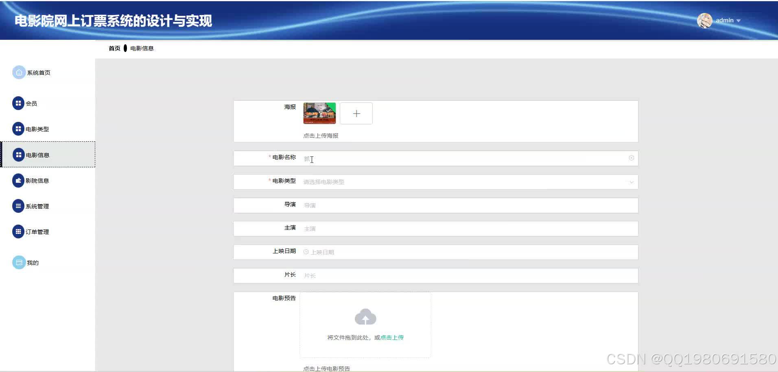Select the 电影信息 breadcrumb item

pyautogui.click(x=142, y=48)
